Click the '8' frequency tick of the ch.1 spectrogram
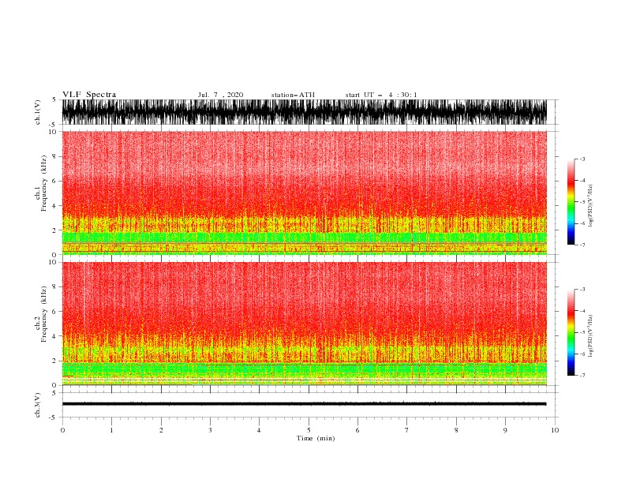Screen dimensions: 625x483 [54, 156]
